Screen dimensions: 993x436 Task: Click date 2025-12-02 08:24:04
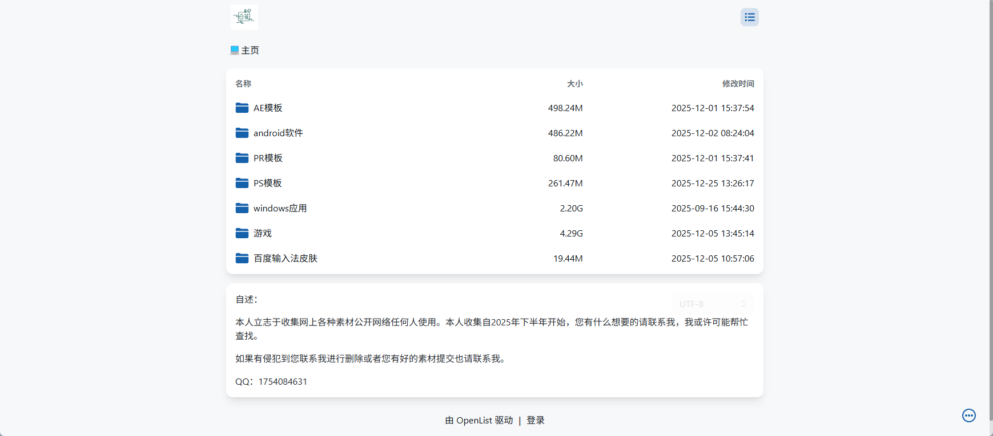[x=713, y=133]
